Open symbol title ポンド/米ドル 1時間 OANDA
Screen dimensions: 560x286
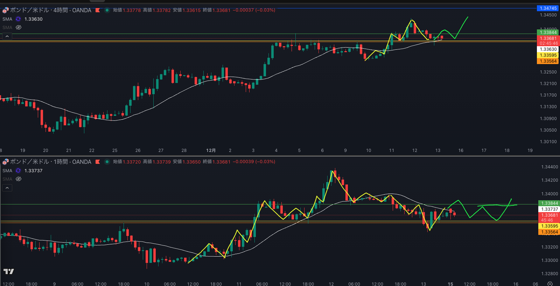[x=50, y=162]
